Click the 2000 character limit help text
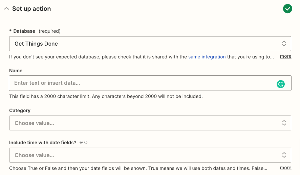 pos(106,96)
